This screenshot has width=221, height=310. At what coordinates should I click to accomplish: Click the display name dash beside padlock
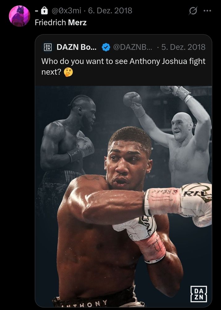pos(37,11)
